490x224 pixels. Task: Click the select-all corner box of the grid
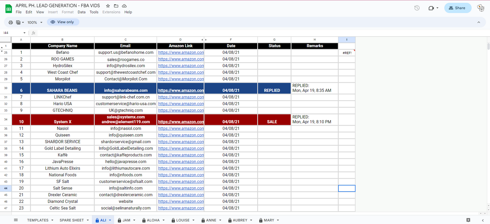pyautogui.click(x=6, y=40)
